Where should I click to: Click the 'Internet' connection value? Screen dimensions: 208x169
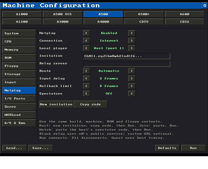[x=109, y=41]
